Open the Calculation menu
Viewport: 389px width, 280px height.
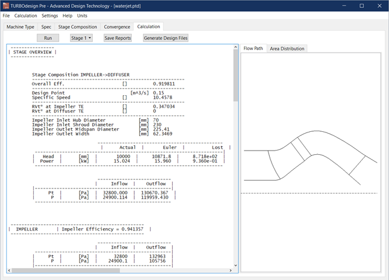pyautogui.click(x=25, y=16)
